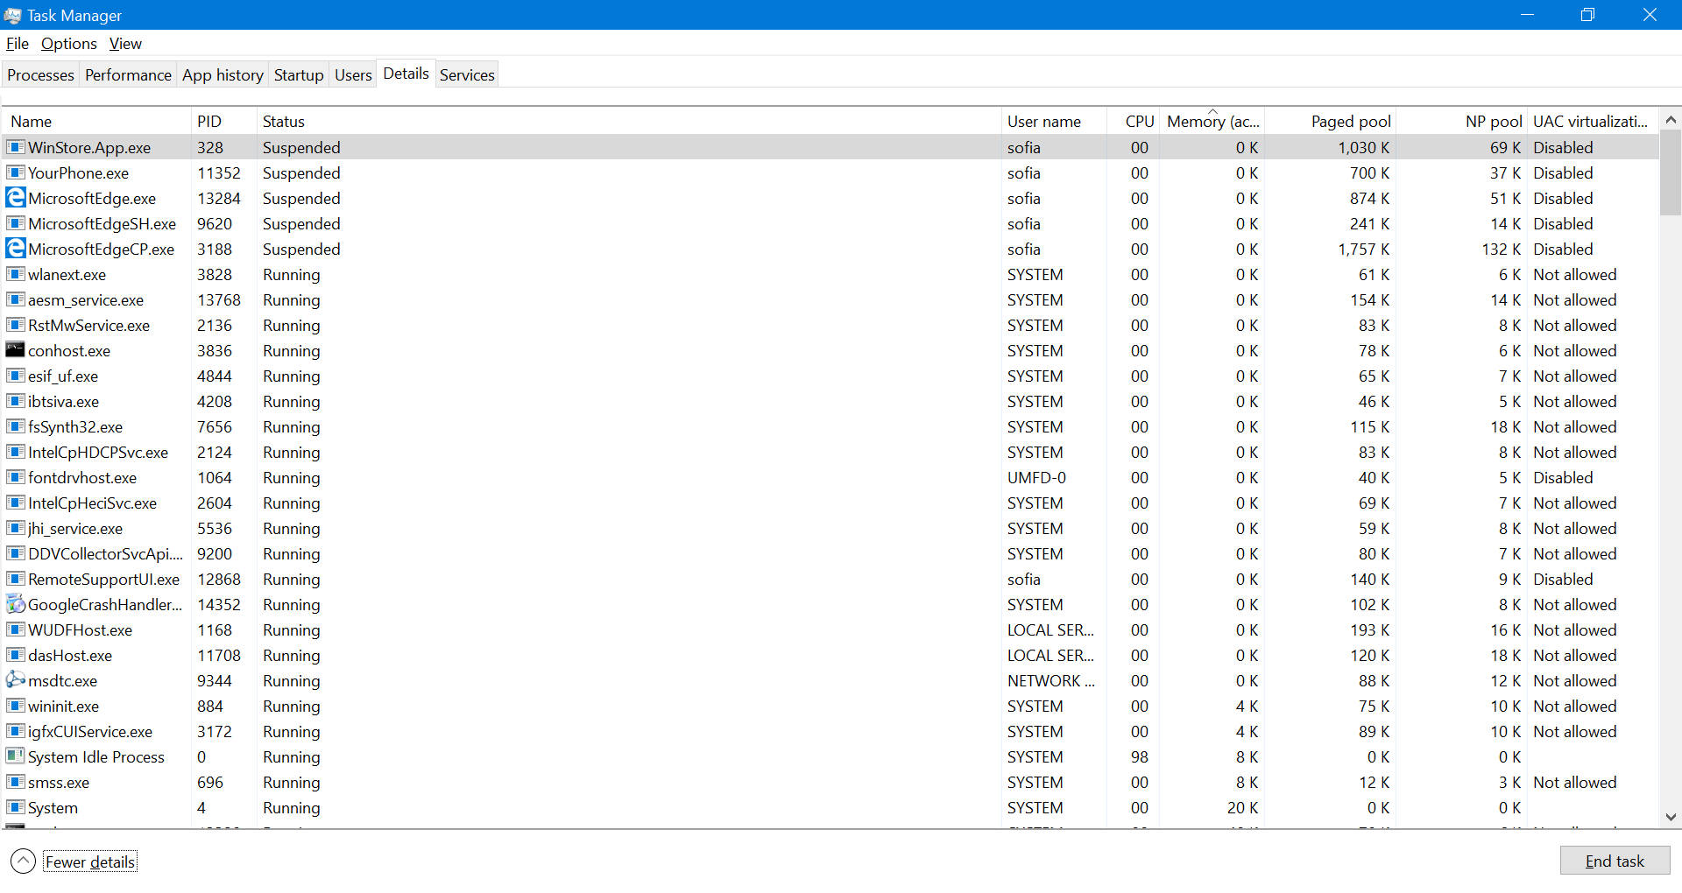Click the MicrosoftEdgeCP.exe Edge icon

click(15, 249)
